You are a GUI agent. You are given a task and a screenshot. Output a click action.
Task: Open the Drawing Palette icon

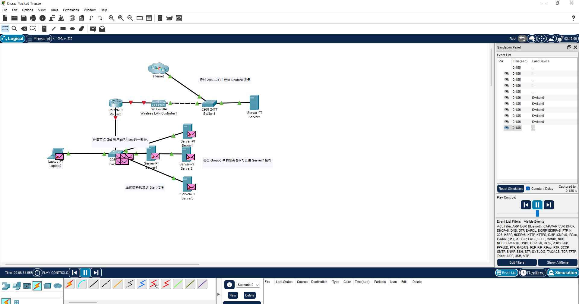coord(140,18)
